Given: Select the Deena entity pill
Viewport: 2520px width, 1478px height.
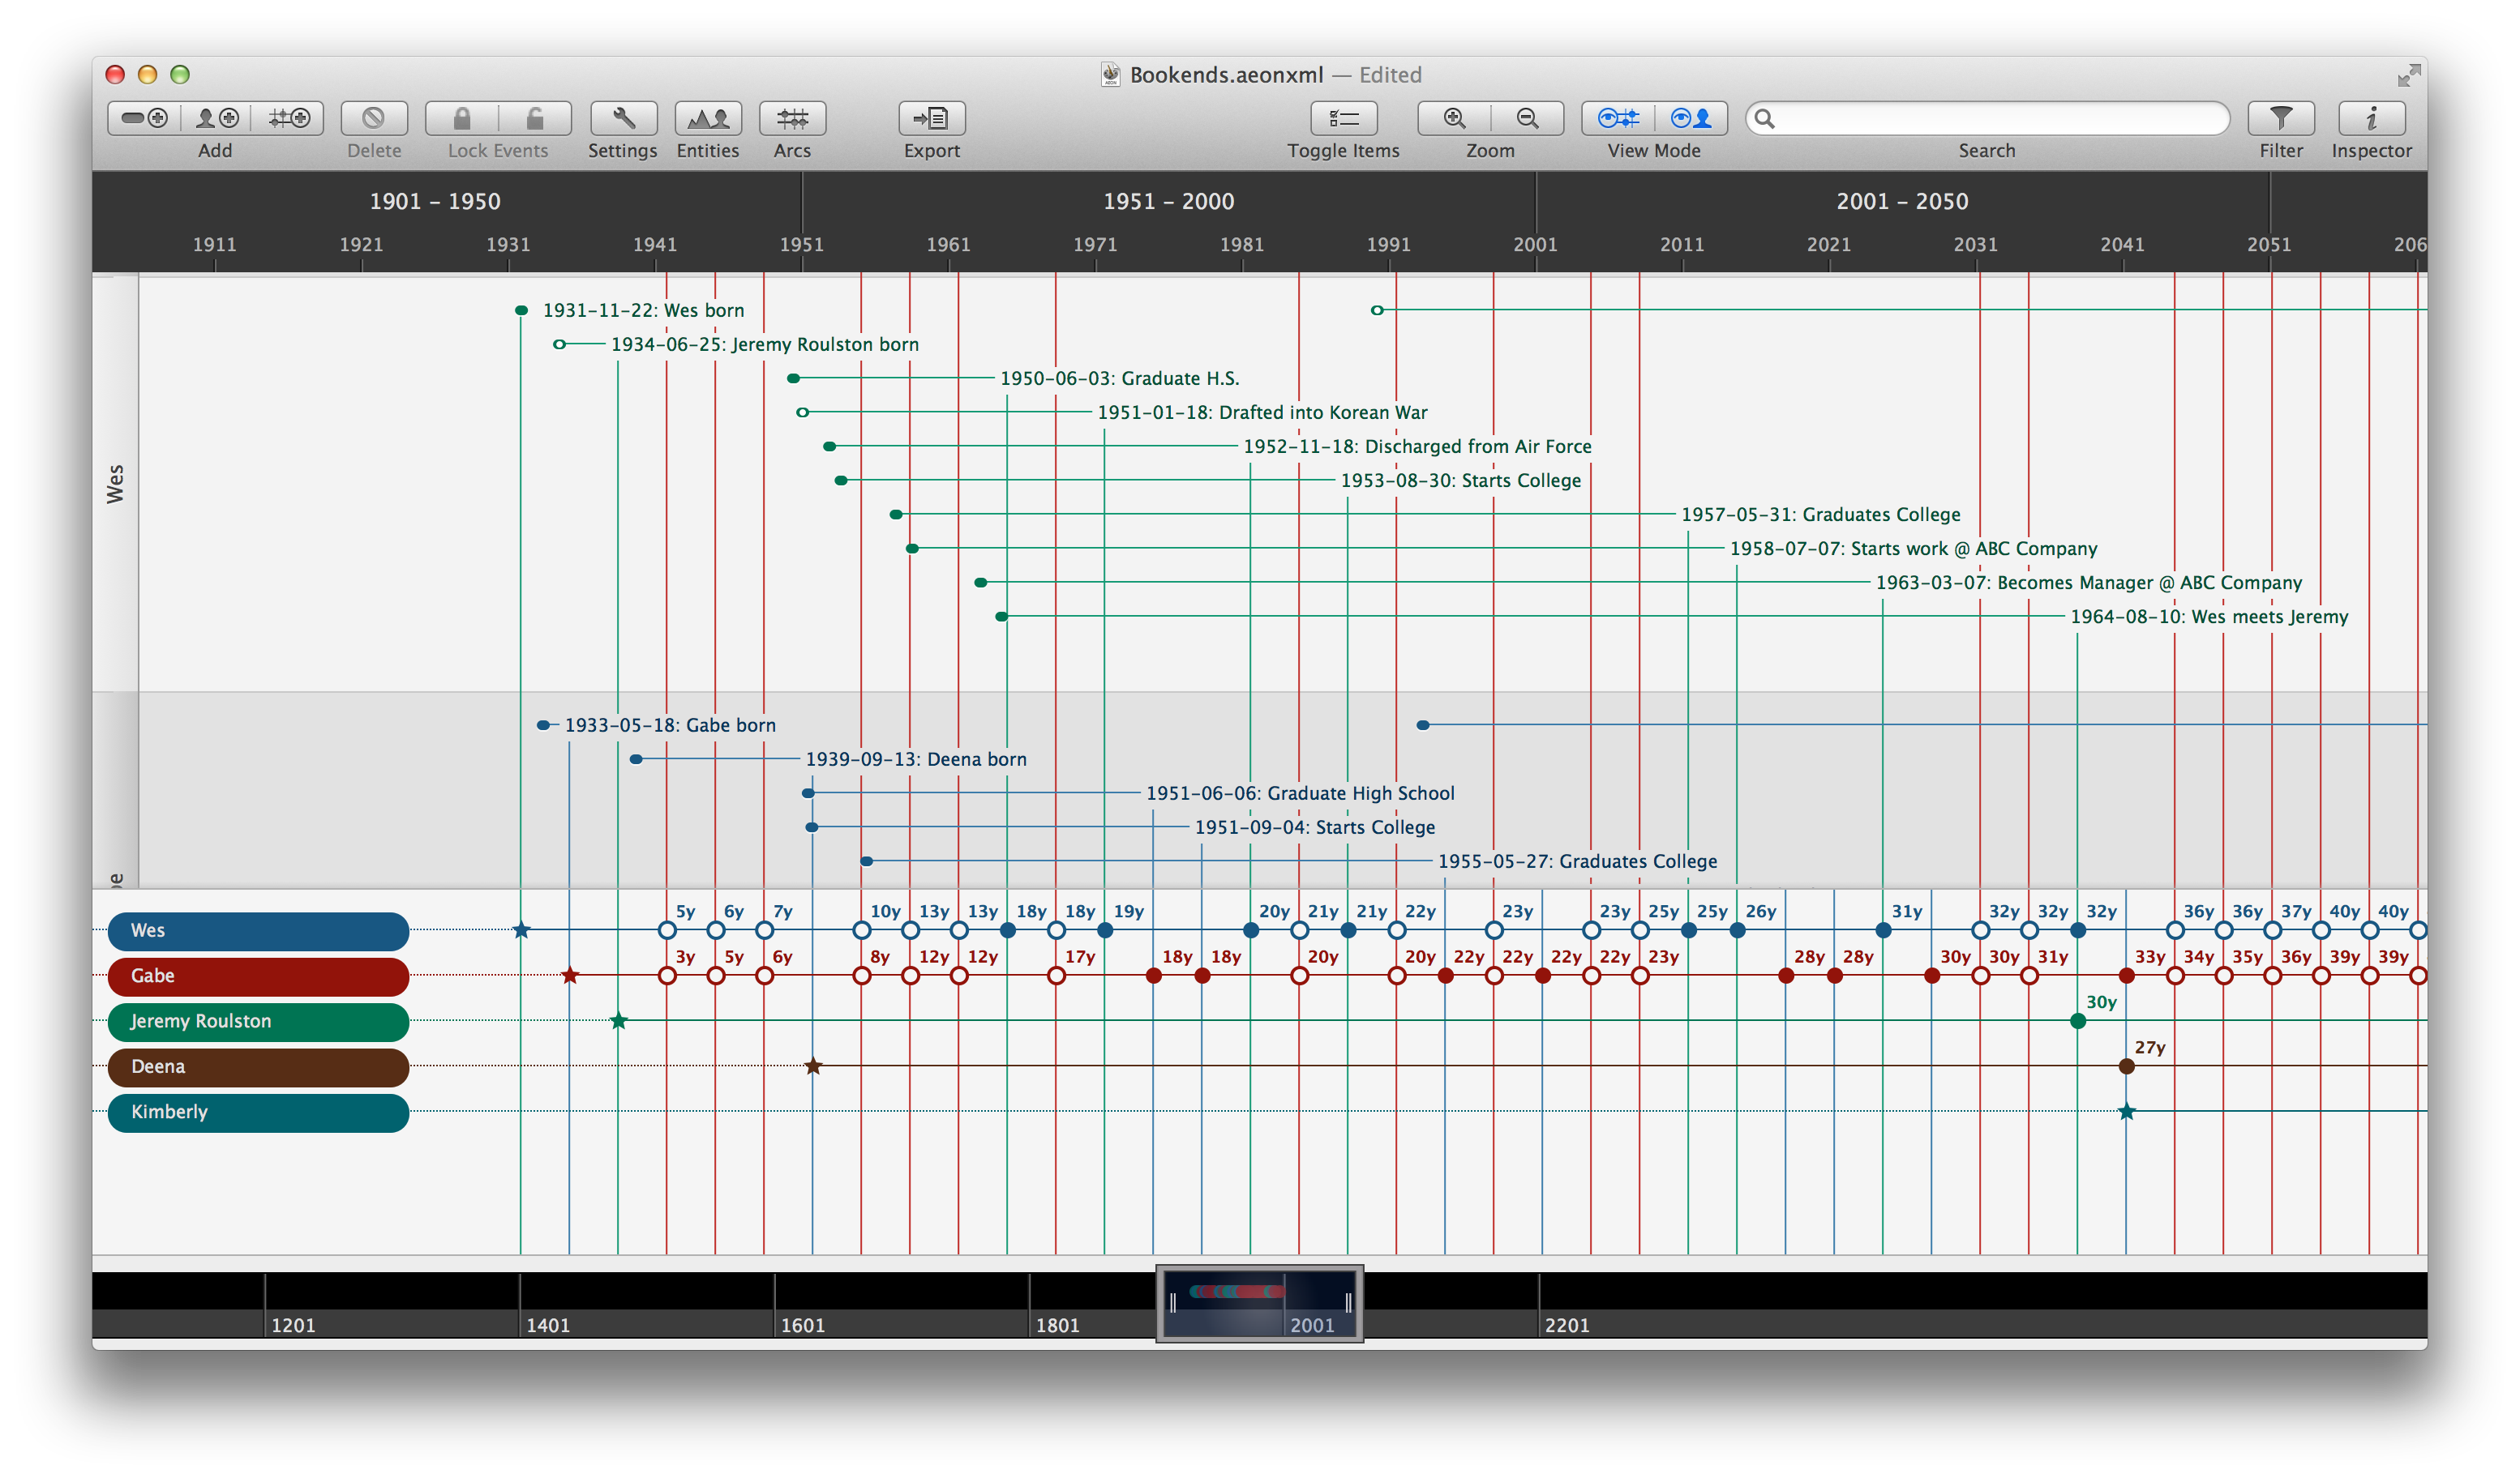Looking at the screenshot, I should click(x=258, y=1066).
